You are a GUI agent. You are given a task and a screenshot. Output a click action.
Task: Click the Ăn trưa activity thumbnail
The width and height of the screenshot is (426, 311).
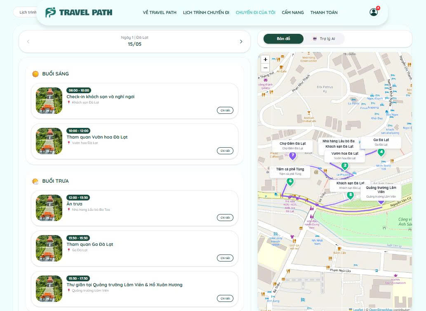pyautogui.click(x=49, y=208)
